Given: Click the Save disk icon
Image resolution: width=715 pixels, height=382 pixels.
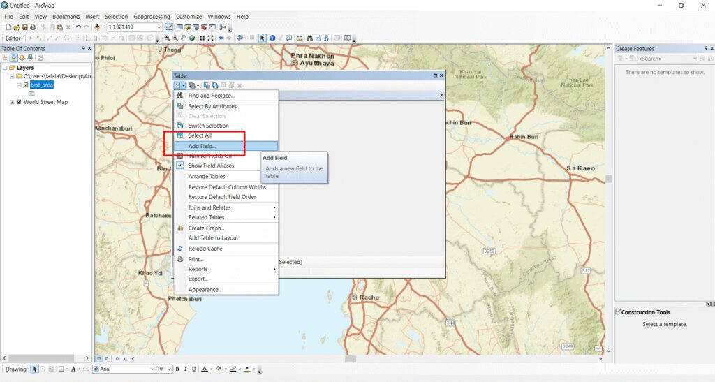Looking at the screenshot, I should (x=25, y=27).
